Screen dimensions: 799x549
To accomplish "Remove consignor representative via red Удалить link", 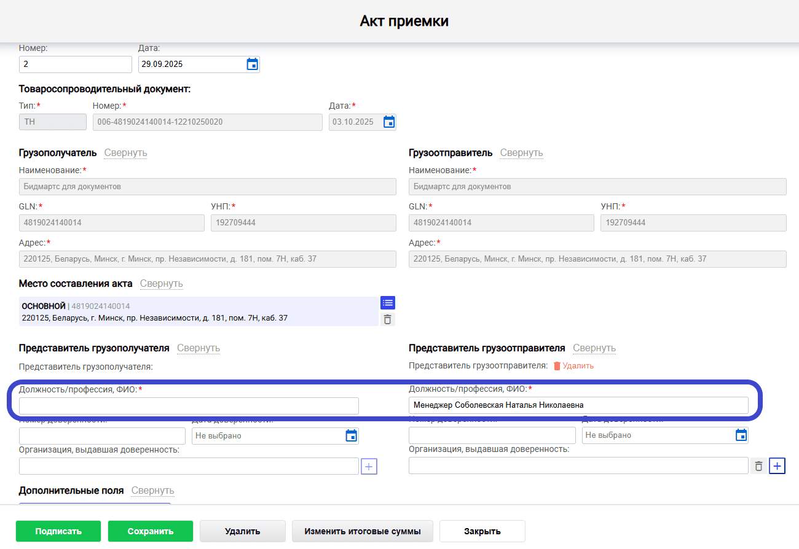I will (578, 365).
